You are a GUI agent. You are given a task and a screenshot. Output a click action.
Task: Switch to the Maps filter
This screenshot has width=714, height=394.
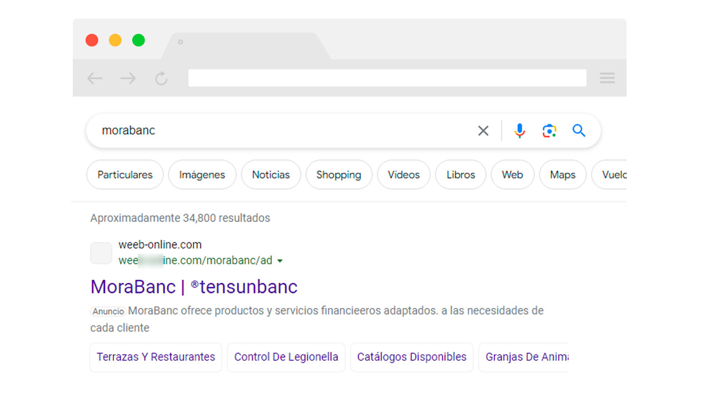pyautogui.click(x=563, y=175)
